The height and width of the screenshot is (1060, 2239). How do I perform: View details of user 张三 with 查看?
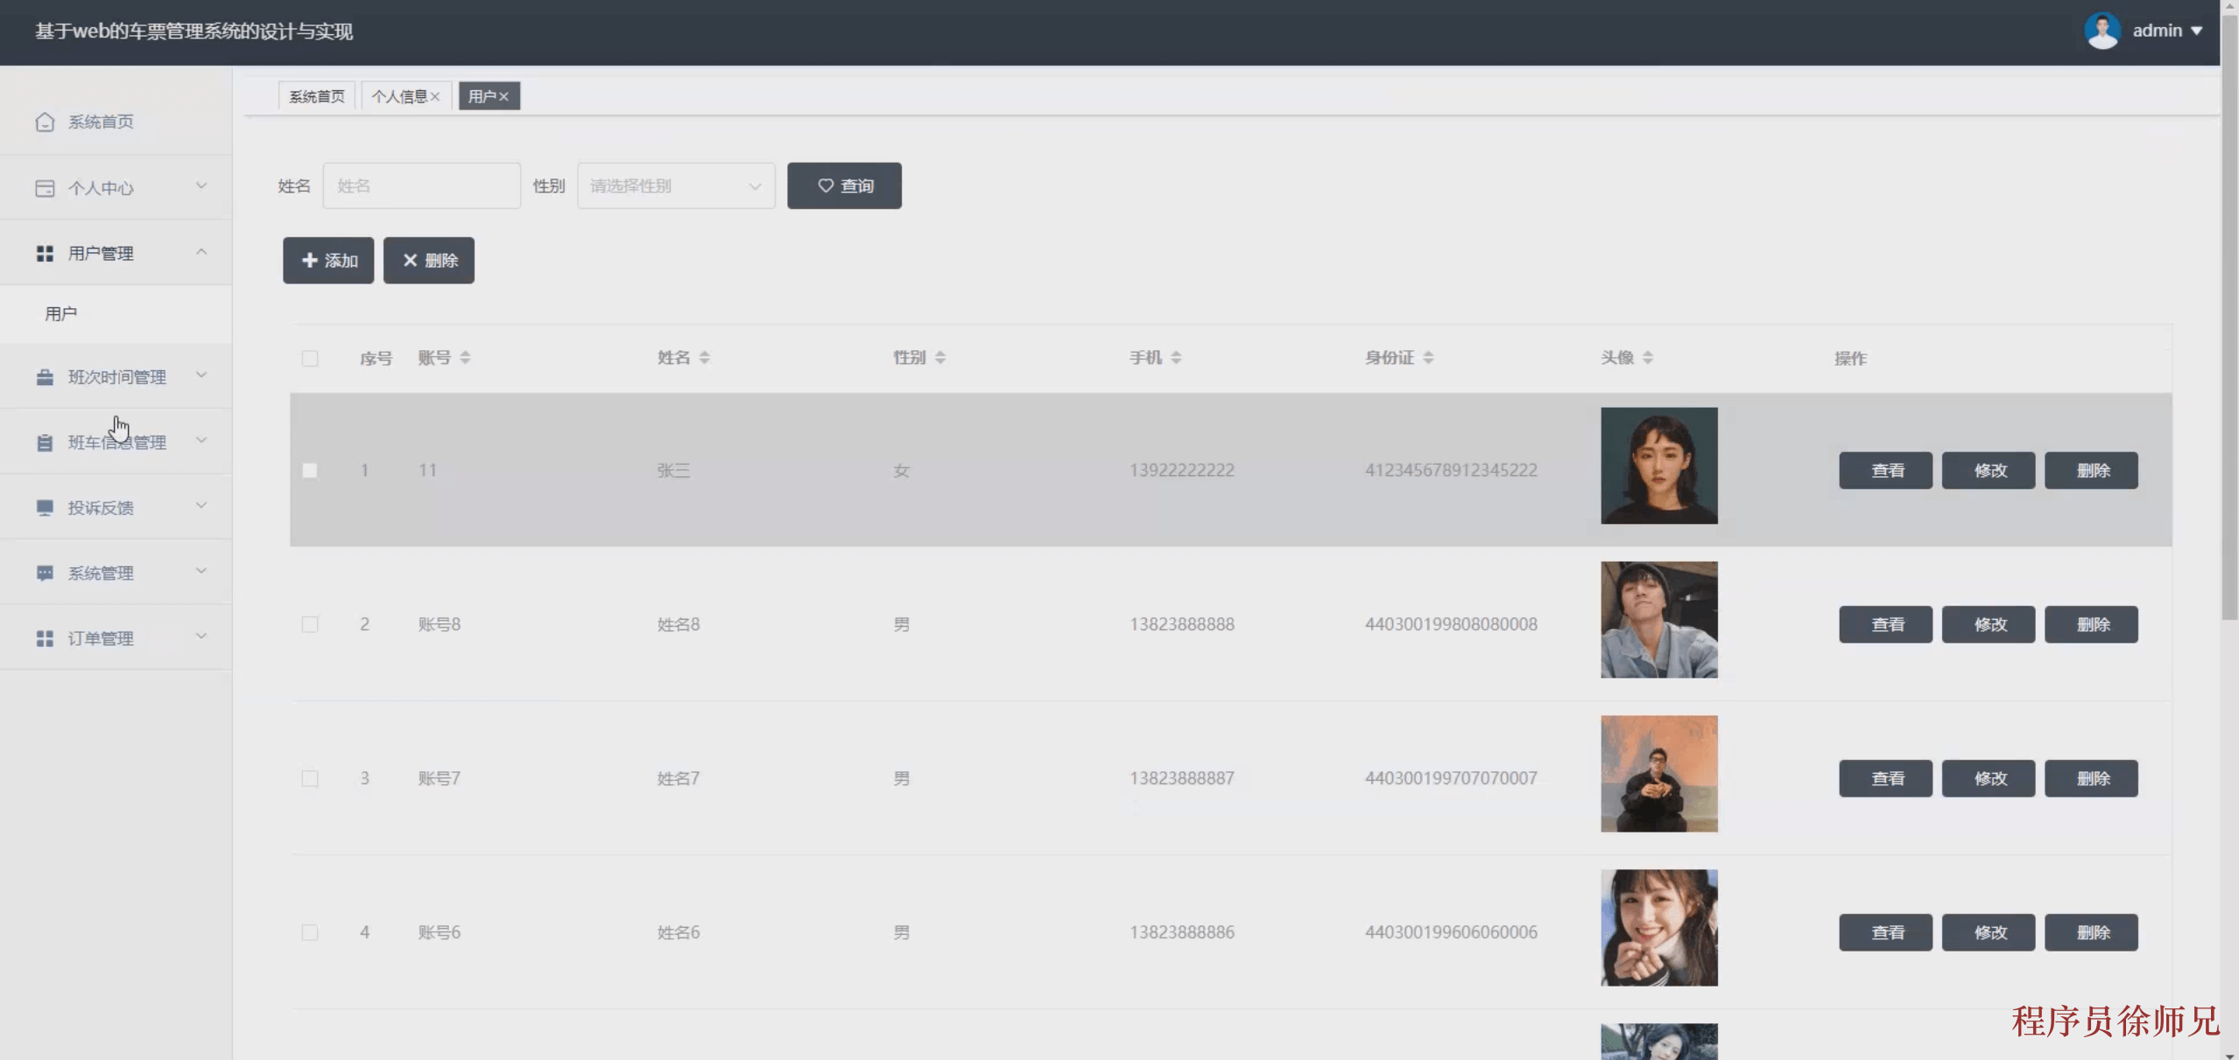tap(1885, 471)
